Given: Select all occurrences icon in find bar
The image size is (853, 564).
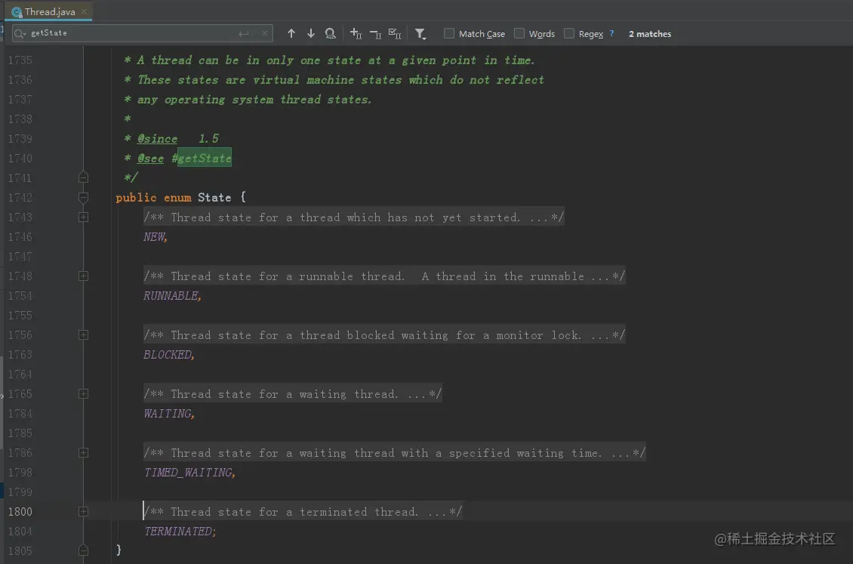Looking at the screenshot, I should (x=395, y=34).
